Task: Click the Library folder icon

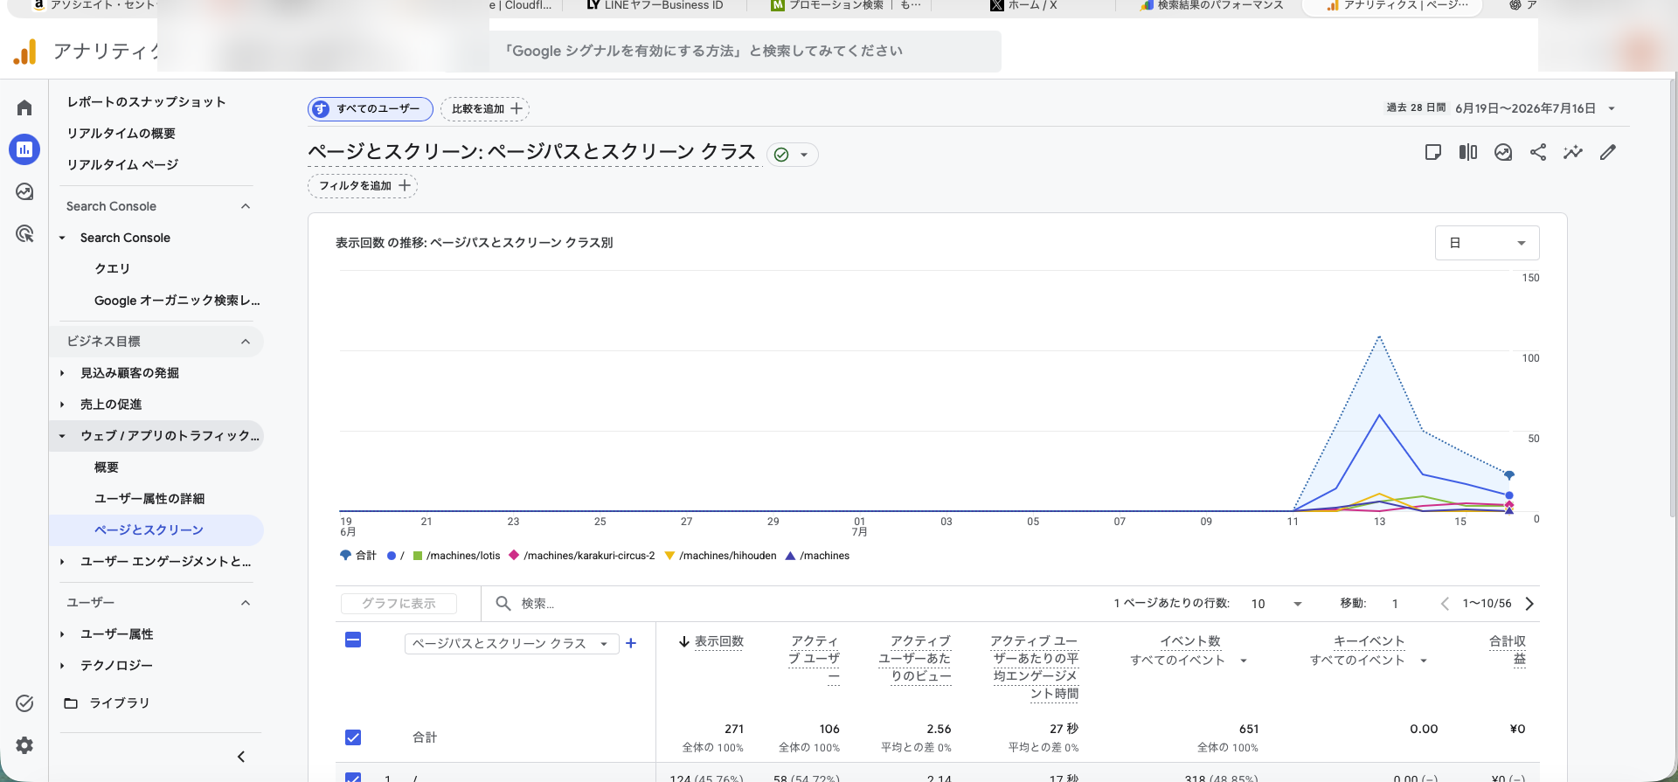Action: (72, 703)
